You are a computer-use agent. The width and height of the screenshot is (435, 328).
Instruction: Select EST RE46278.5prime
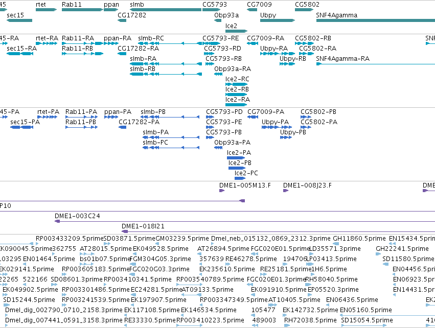pos(251,259)
